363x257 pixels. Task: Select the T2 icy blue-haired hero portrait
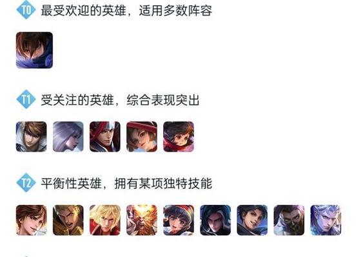pyautogui.click(x=326, y=220)
